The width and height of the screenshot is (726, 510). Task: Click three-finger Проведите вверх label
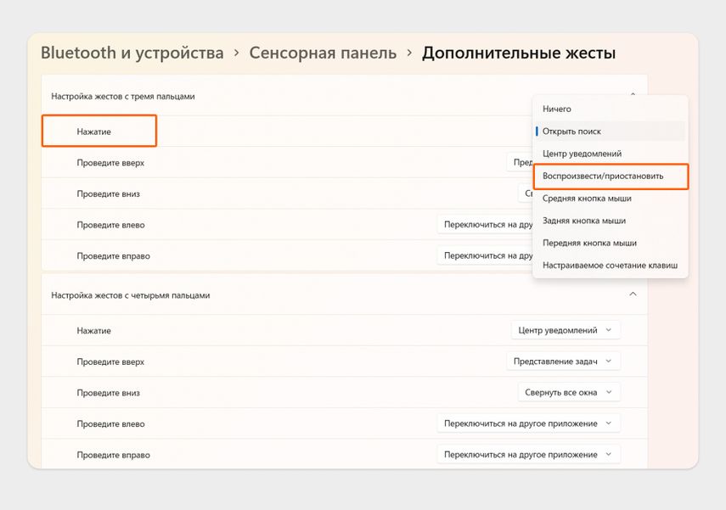point(110,162)
